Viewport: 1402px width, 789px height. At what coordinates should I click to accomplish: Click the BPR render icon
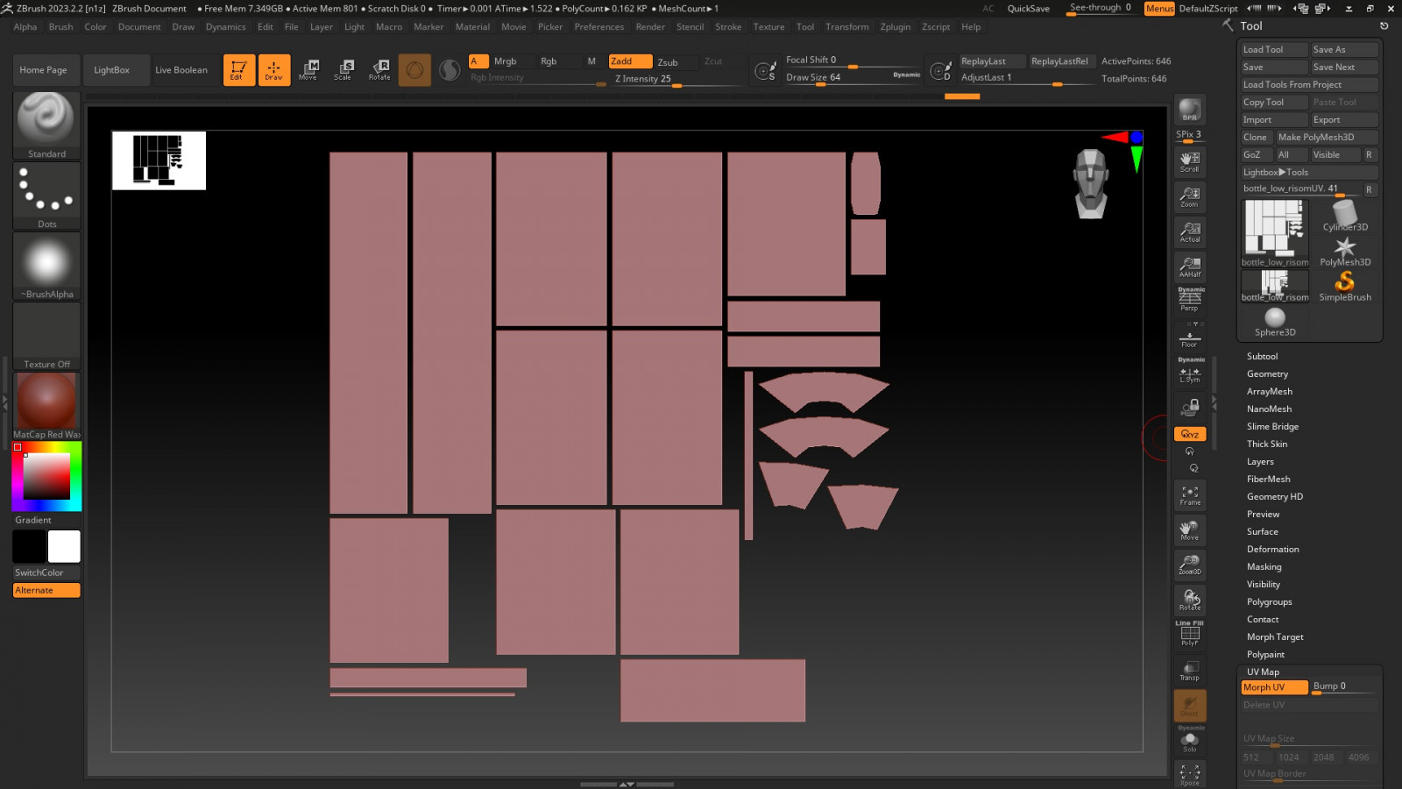click(1189, 110)
